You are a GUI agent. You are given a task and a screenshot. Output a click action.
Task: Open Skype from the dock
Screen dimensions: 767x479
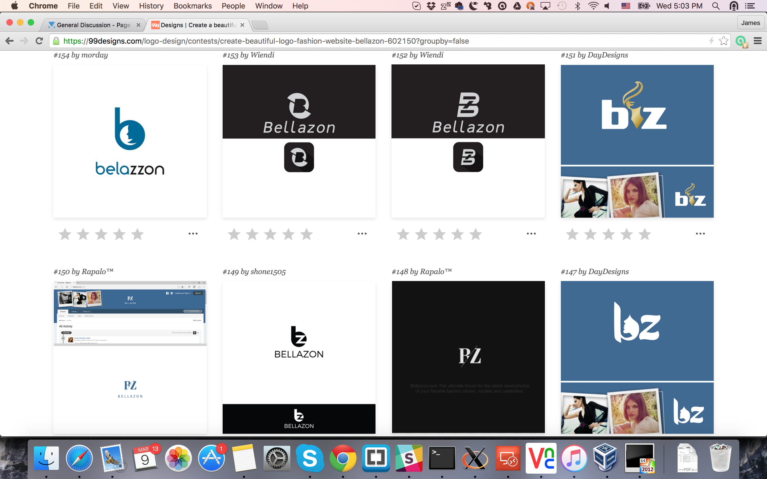point(310,458)
